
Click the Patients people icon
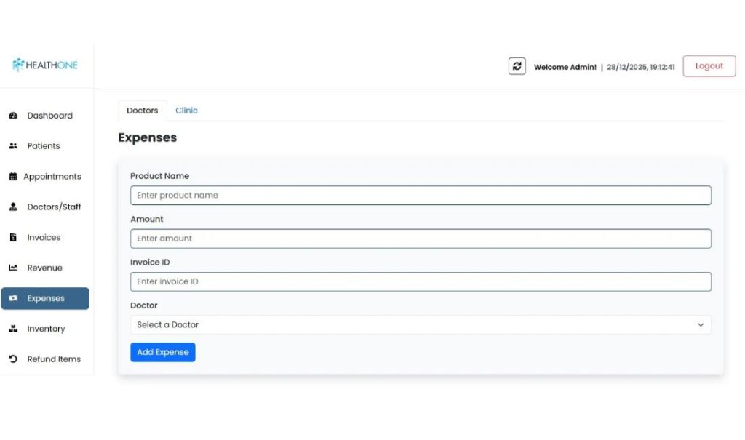pos(13,146)
